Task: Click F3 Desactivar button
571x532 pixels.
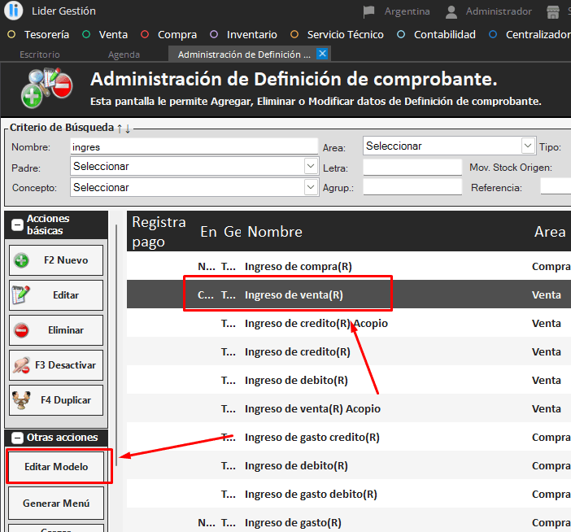Action: click(x=56, y=365)
